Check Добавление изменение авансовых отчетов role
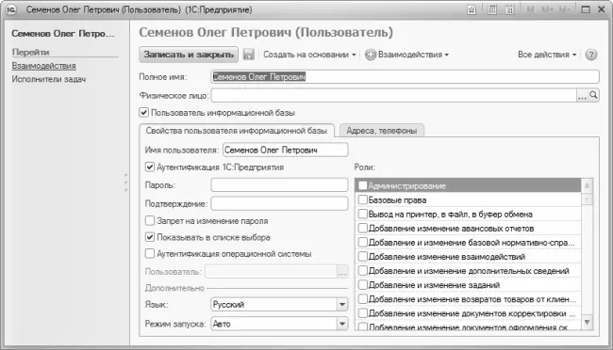 363,229
